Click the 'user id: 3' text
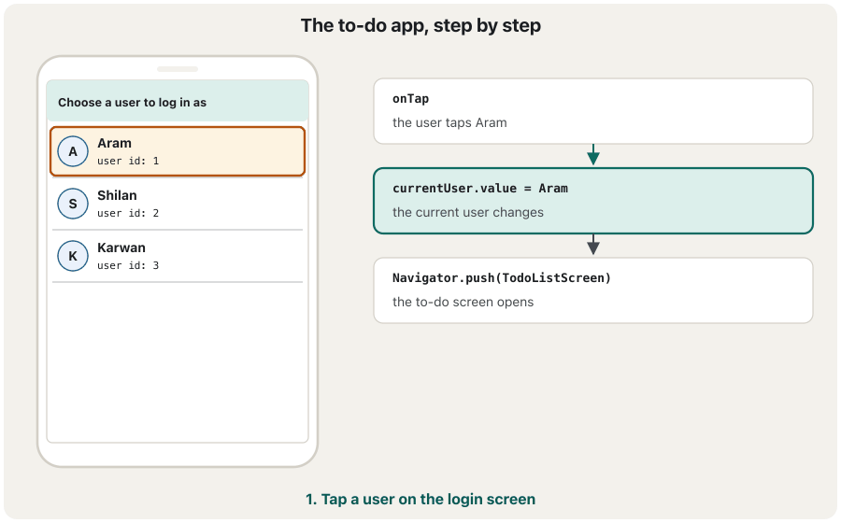841x523 pixels. [x=128, y=265]
